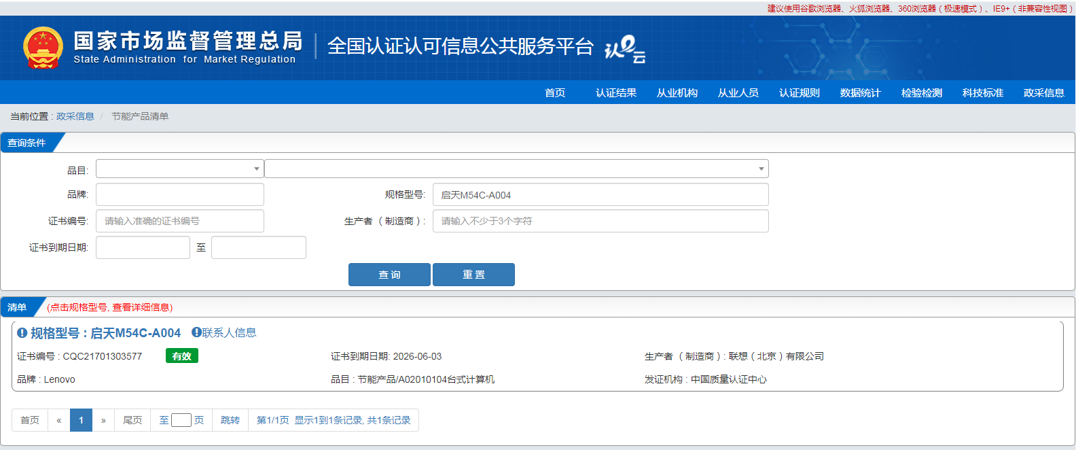Open the second 品目 subcategory dropdown

[516, 169]
